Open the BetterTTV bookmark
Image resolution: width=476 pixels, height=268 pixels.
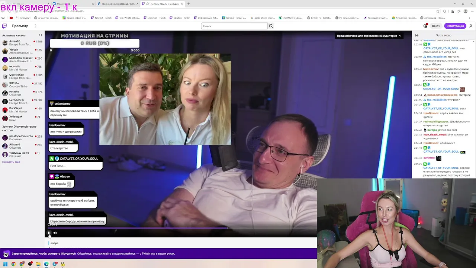(320, 17)
